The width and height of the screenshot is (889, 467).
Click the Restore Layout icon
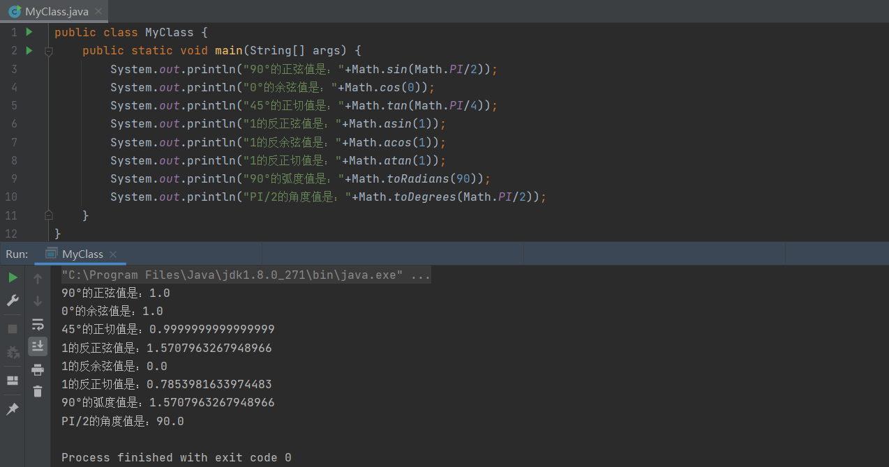point(13,381)
